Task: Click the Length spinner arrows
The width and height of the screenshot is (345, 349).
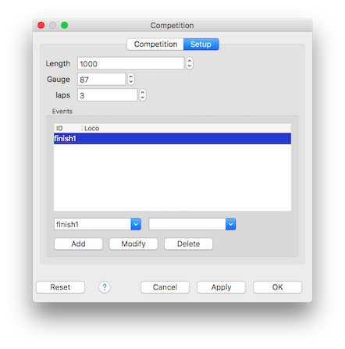Action: 190,63
